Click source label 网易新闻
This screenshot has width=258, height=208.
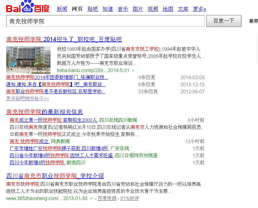point(60,141)
